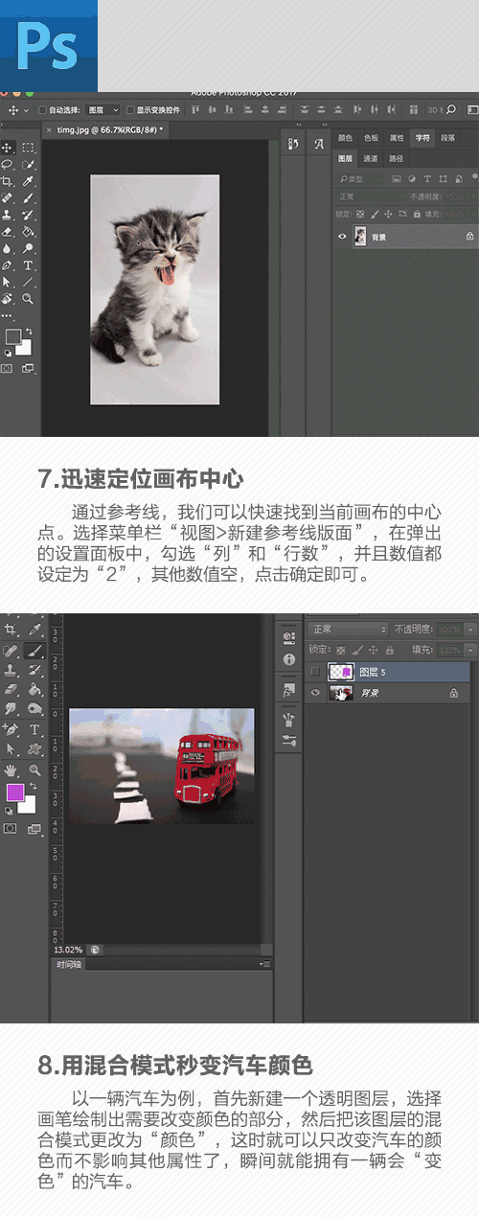Image resolution: width=479 pixels, height=1217 pixels.
Task: Click the 13.02% zoom level field
Action: (x=68, y=950)
